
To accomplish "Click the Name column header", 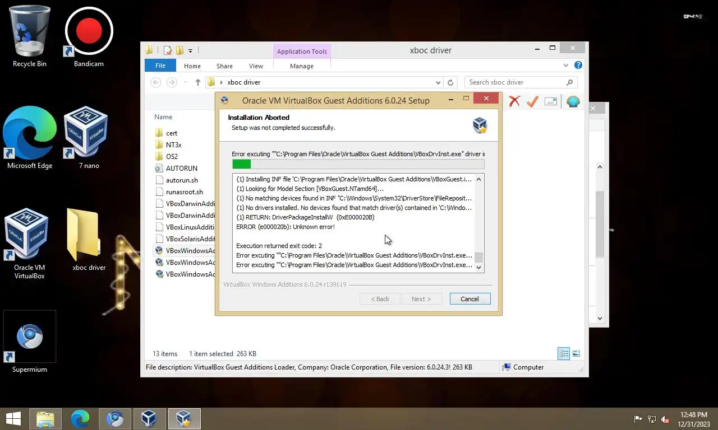I will (163, 117).
